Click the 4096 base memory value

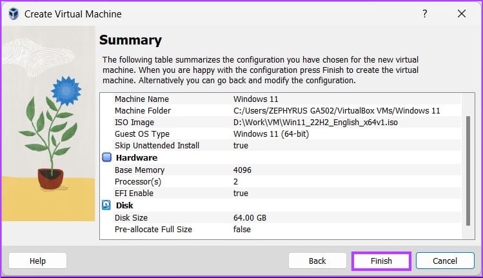(x=242, y=170)
